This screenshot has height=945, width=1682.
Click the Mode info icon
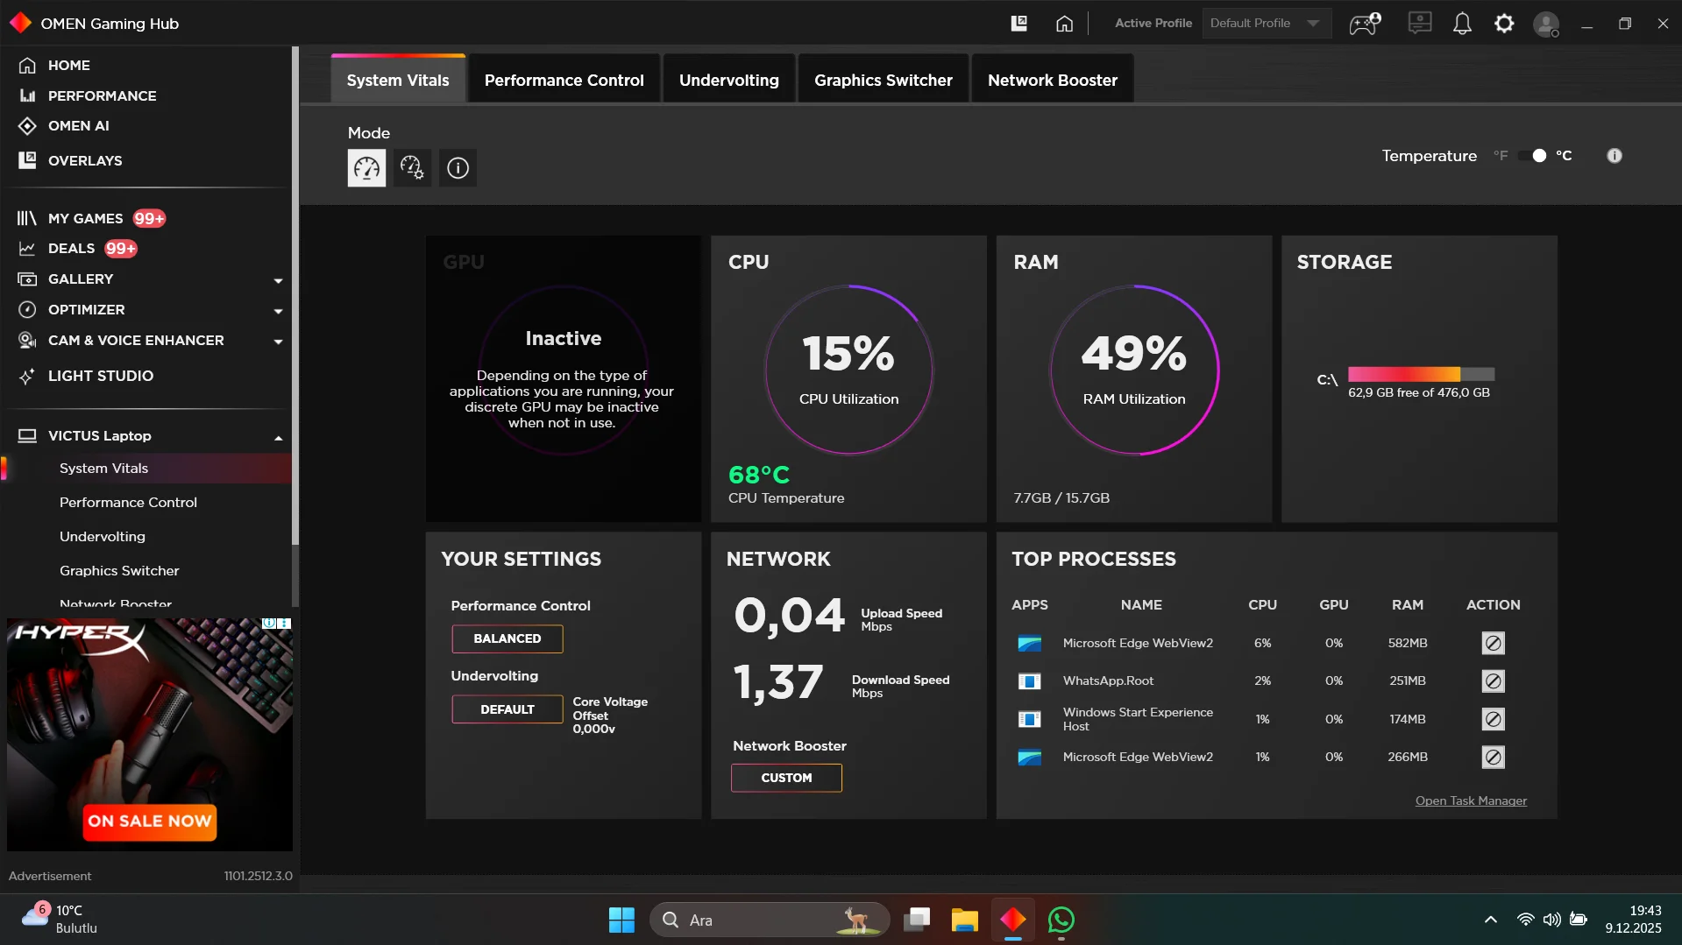(x=458, y=167)
